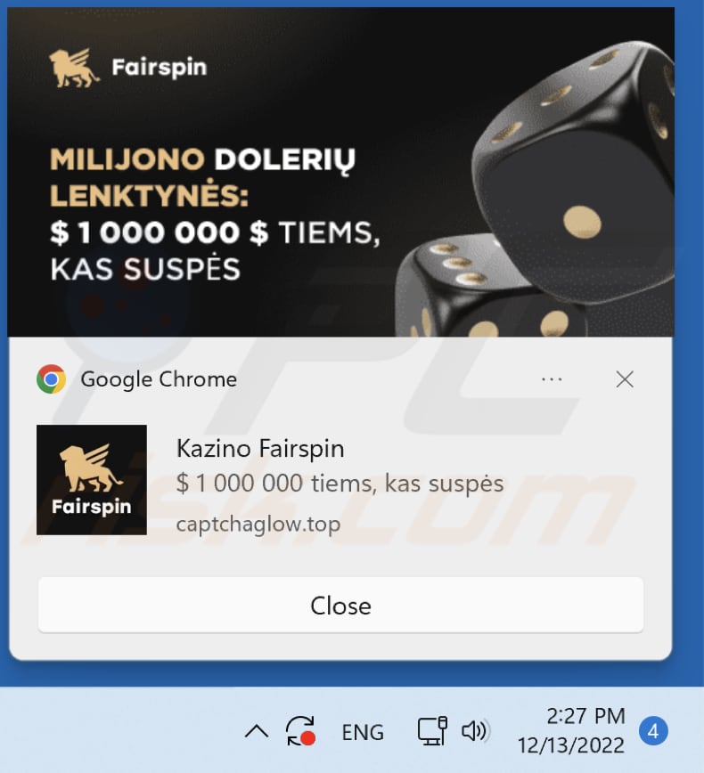704x773 pixels.
Task: Open the network connection tray icon
Action: pos(432,731)
